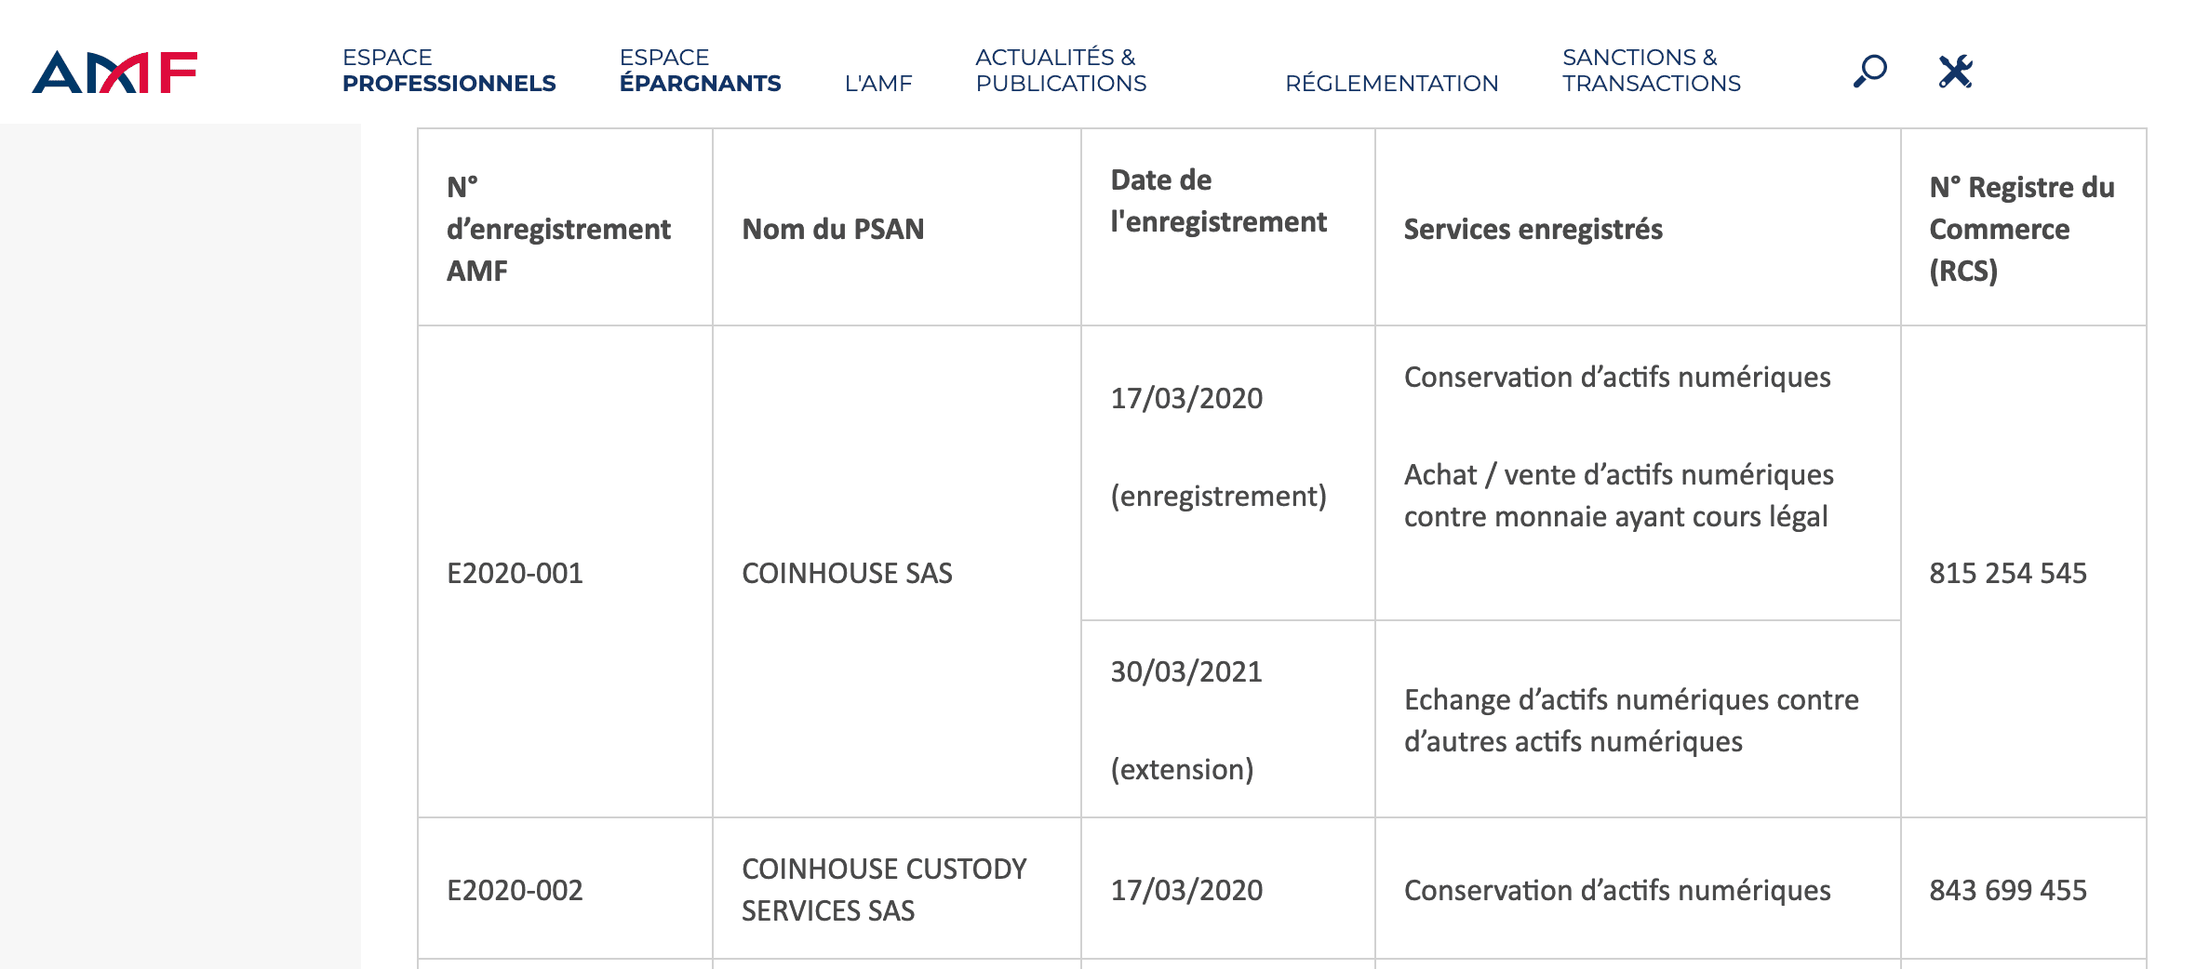Click COINHOUSE CUSTODY SERVICES SAS entry

coord(883,889)
